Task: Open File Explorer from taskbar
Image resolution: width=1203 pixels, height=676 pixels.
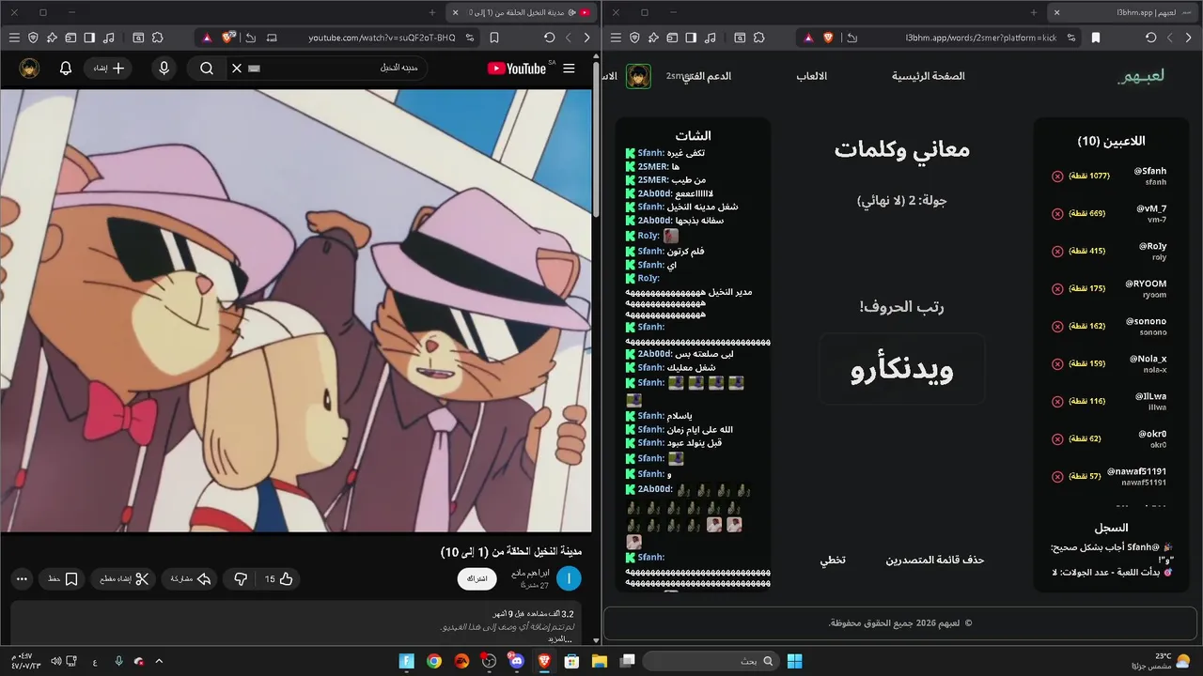Action: point(599,661)
